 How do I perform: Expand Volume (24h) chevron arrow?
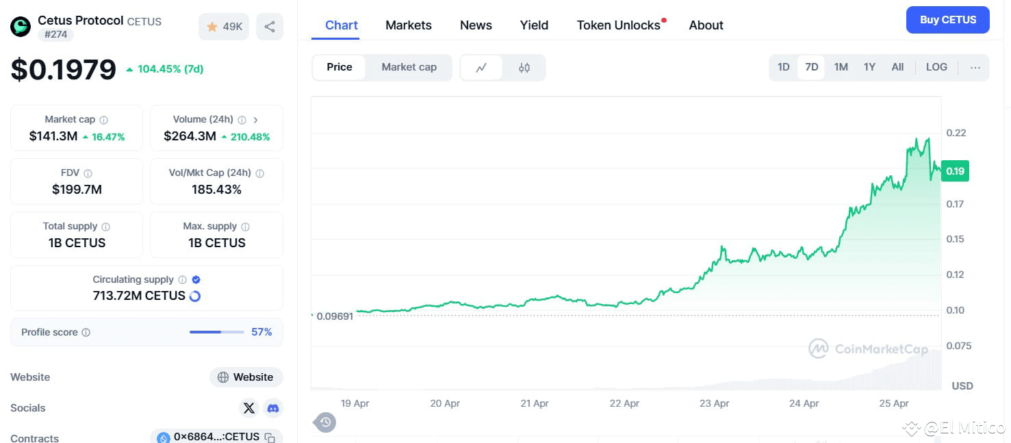point(256,120)
